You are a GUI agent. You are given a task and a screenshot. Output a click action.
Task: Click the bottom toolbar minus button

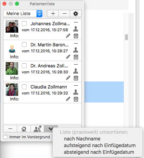pos(10,129)
